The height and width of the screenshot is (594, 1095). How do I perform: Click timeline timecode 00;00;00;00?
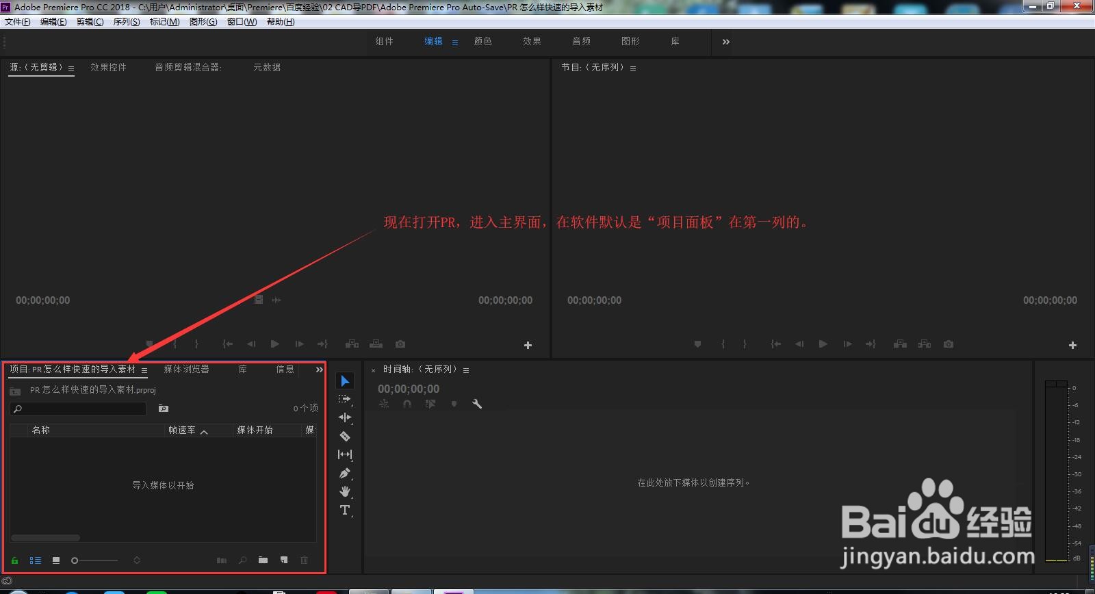tap(409, 389)
